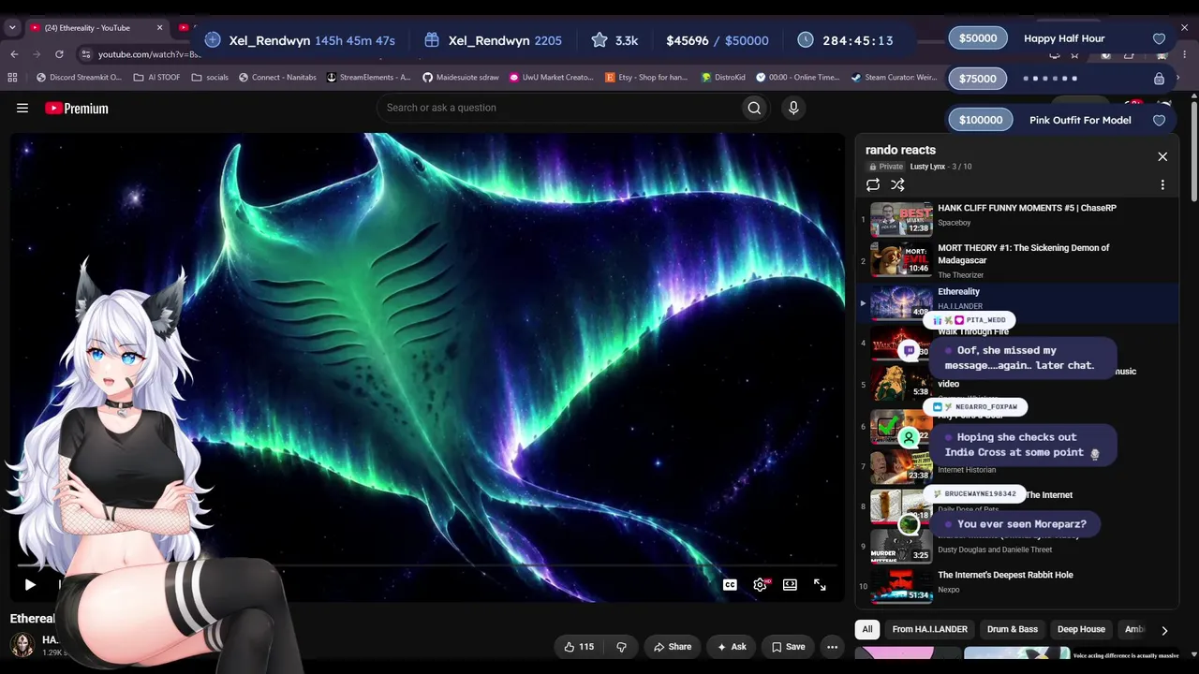Click the HA.I.LANDER channel avatar
The width and height of the screenshot is (1199, 674).
(x=22, y=645)
